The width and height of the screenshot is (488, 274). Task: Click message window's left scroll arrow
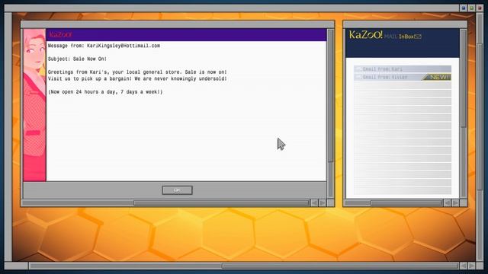[314, 203]
